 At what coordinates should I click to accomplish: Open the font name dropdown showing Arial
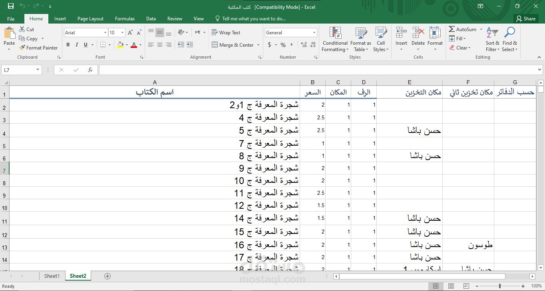click(105, 33)
